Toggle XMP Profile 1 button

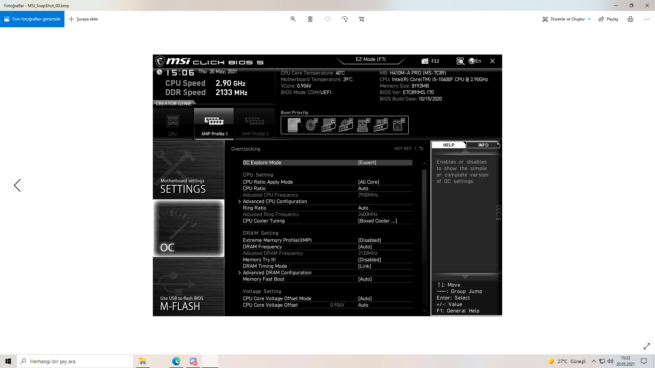pos(214,124)
